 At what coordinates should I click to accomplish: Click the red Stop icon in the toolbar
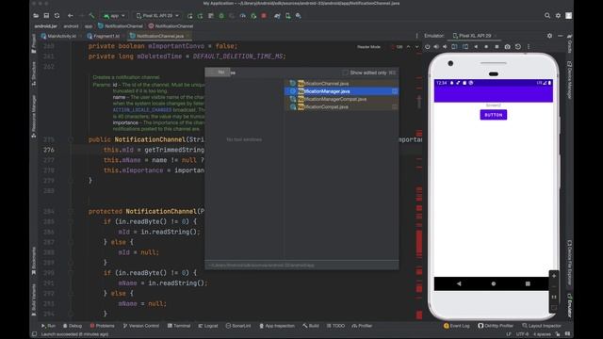(x=264, y=16)
